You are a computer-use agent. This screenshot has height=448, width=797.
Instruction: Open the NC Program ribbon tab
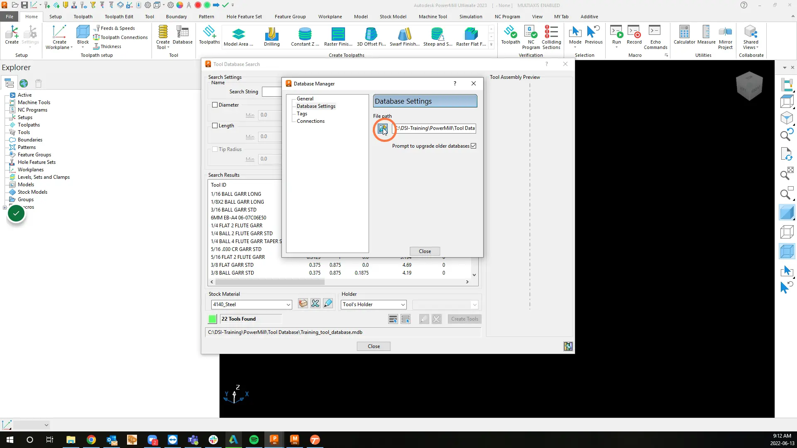[x=507, y=17]
